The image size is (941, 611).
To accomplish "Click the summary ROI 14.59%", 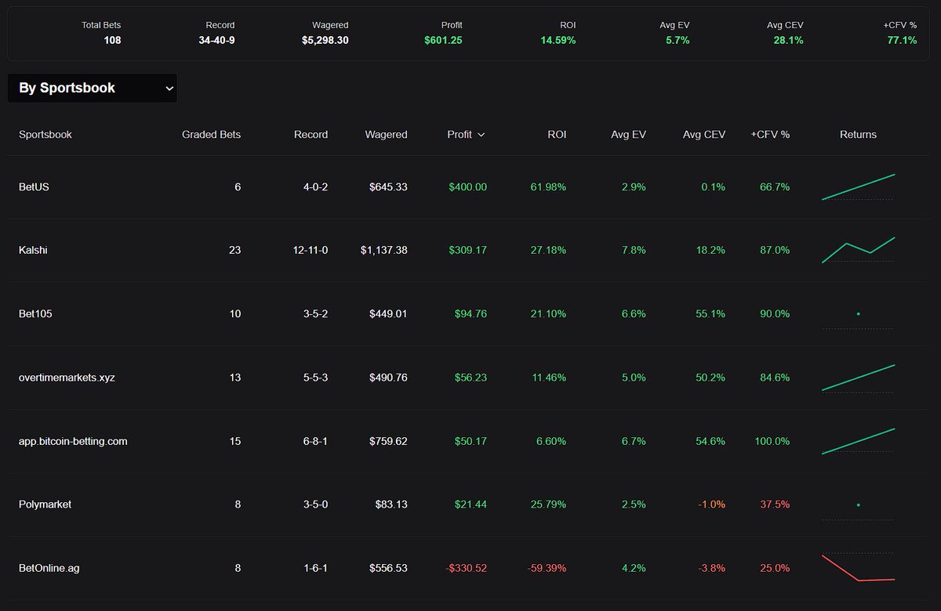I will pos(558,40).
